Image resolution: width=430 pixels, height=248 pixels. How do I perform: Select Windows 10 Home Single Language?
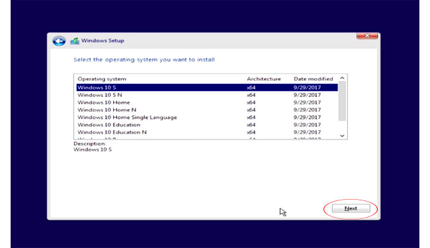(x=207, y=117)
